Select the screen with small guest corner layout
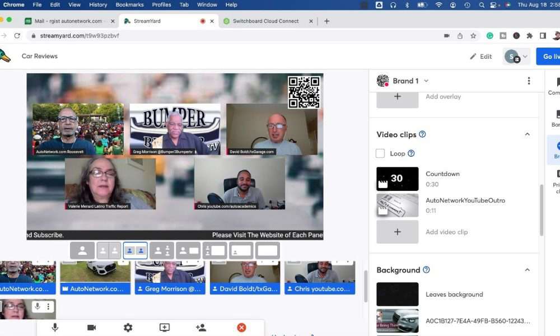The height and width of the screenshot is (336, 560). click(241, 251)
